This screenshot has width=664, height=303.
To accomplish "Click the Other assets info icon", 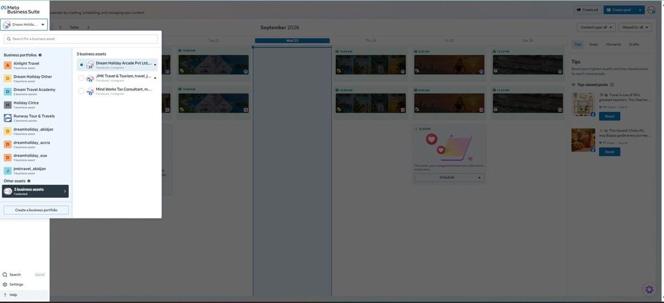I will [x=29, y=181].
